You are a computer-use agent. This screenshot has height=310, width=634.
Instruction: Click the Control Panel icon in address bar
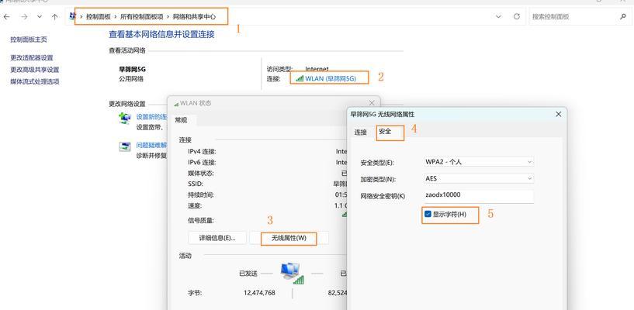point(73,16)
